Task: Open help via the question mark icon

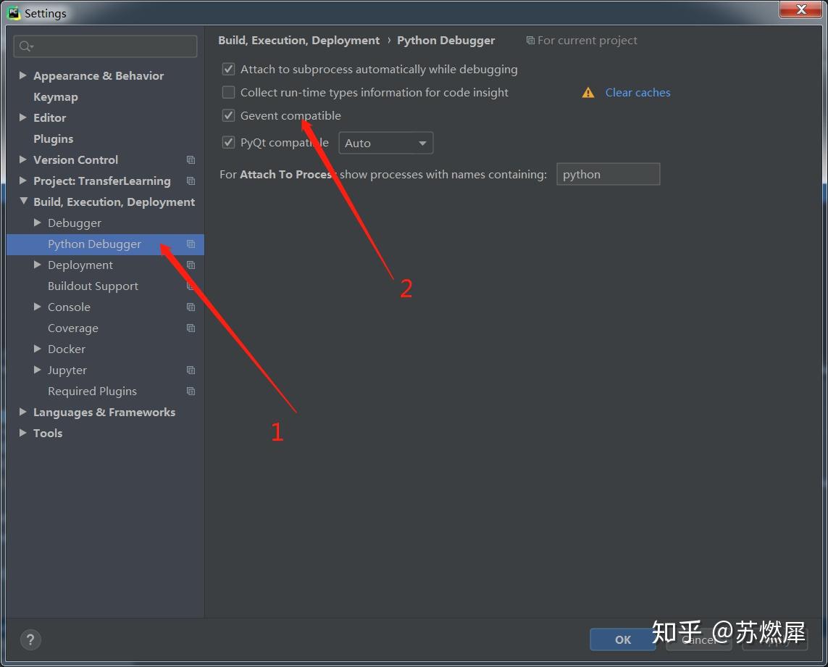Action: point(30,640)
